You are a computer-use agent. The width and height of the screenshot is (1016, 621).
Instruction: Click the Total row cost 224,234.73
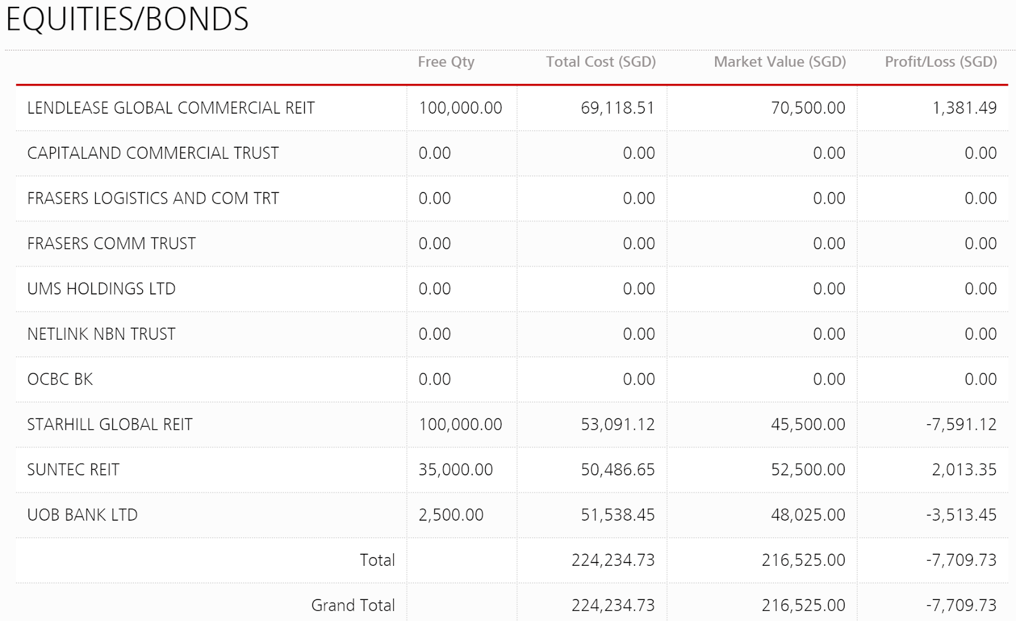613,560
